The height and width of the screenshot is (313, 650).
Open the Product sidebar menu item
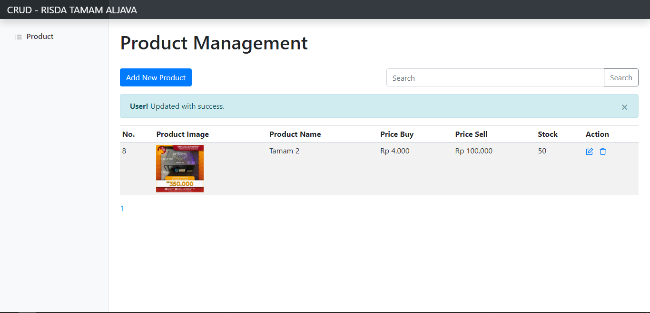point(40,37)
